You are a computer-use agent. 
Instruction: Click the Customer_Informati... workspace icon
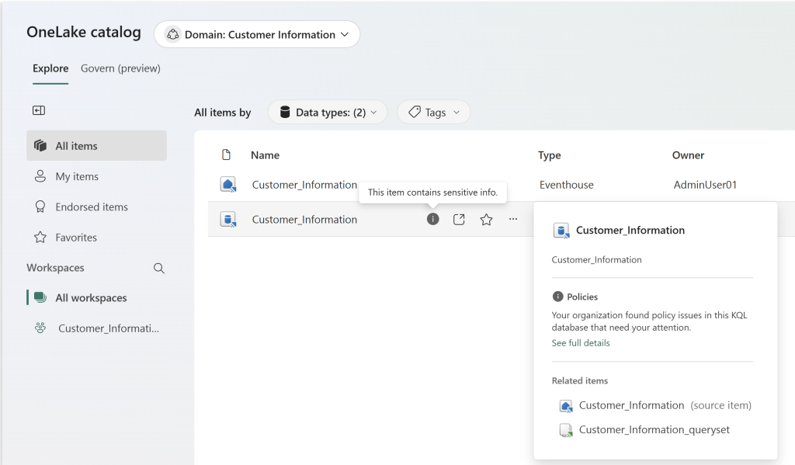[40, 328]
